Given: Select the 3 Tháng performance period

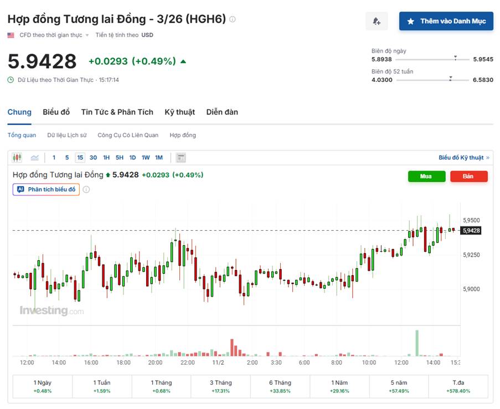Looking at the screenshot, I should coord(221,386).
